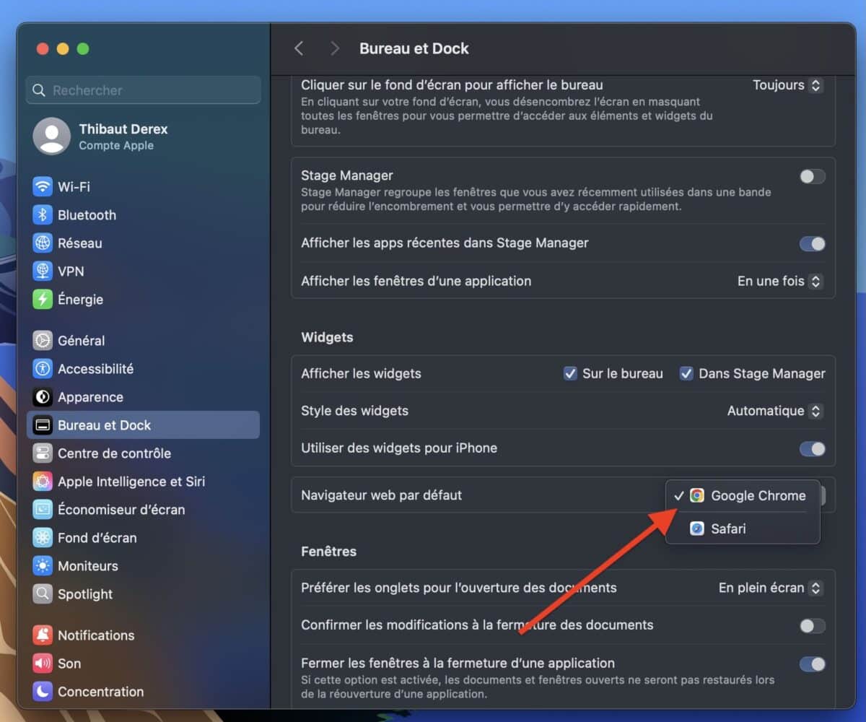Open the Toujours popup for bureau display
The image size is (866, 722).
[x=787, y=85]
